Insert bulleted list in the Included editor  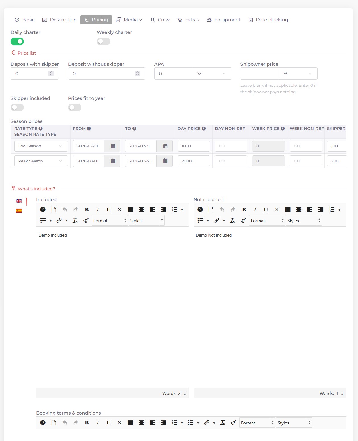[43, 221]
